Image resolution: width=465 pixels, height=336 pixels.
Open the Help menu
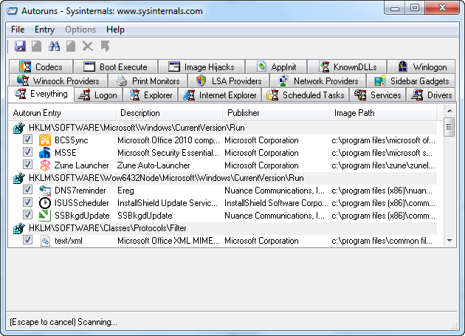coord(115,30)
